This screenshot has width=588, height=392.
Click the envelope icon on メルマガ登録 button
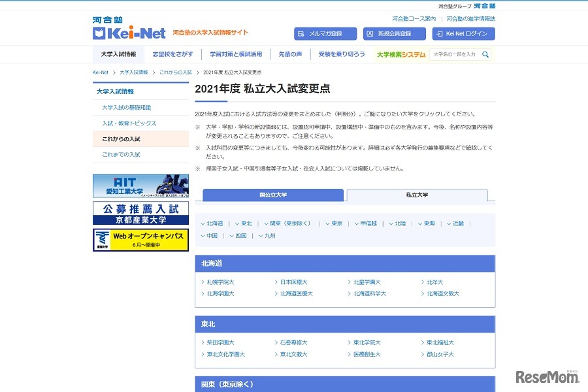(302, 33)
